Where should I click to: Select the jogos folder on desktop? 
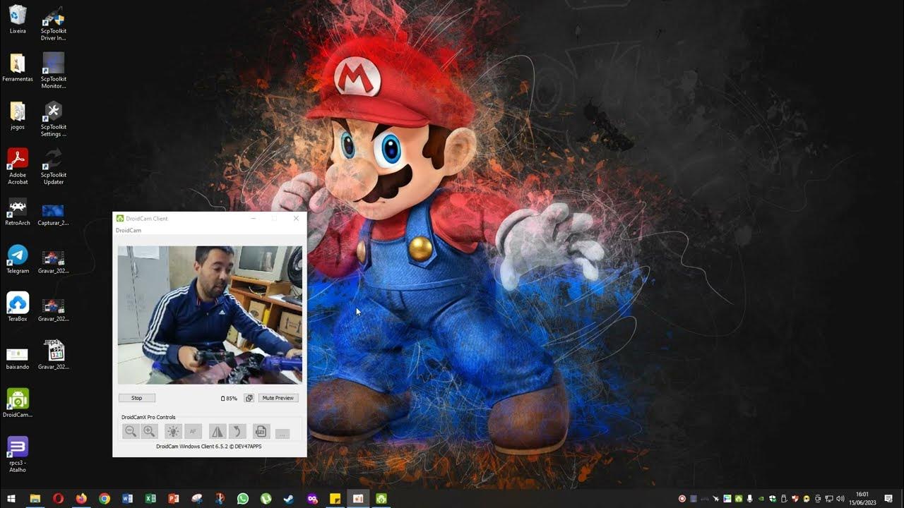click(x=18, y=116)
